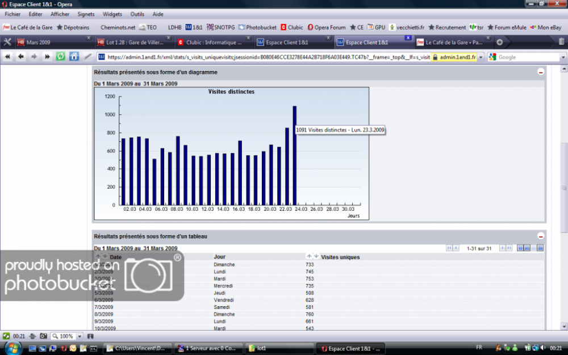Viewport: 568px width, 355px height.
Task: Open the Fichier menu
Action: [12, 14]
